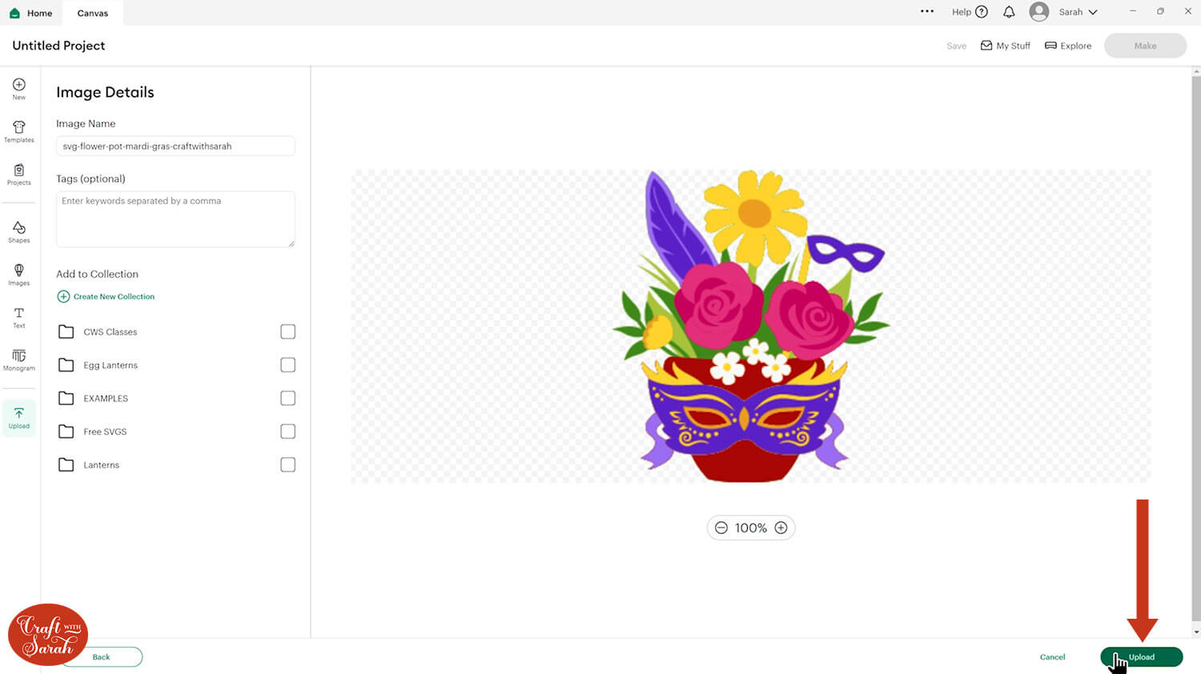Switch to the Canvas tab
Viewport: 1201px width, 674px height.
click(x=93, y=13)
